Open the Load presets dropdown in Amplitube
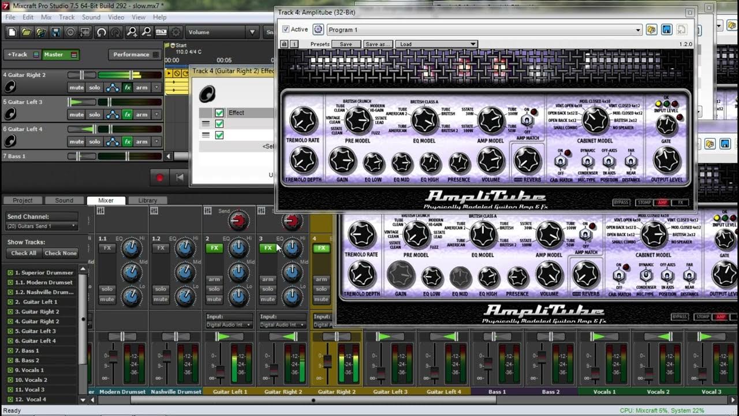Screen dimensions: 739x416 tap(437, 44)
